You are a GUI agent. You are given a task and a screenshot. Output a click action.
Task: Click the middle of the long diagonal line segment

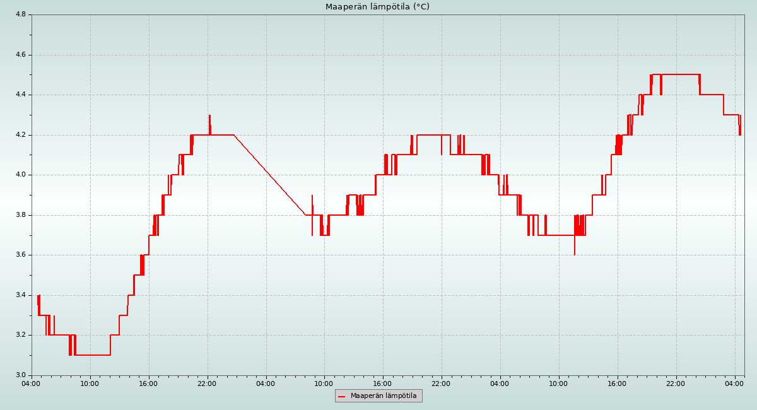click(270, 175)
